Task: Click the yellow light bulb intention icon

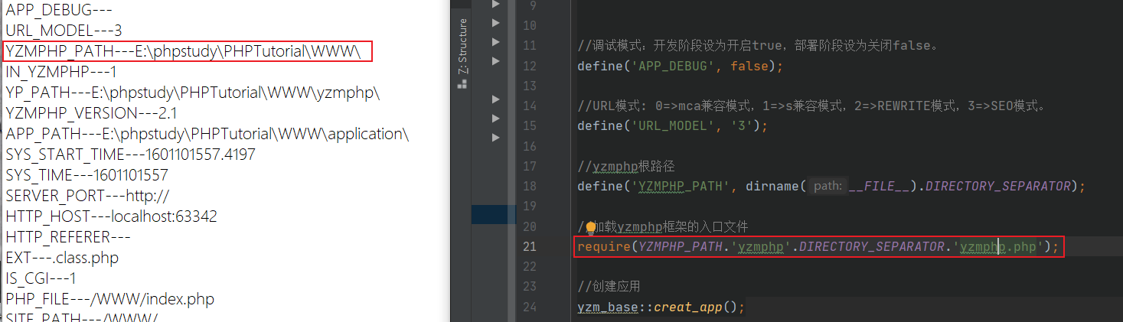Action: [590, 227]
